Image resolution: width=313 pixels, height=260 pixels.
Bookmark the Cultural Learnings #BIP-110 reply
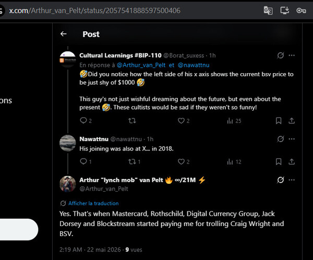click(x=279, y=121)
